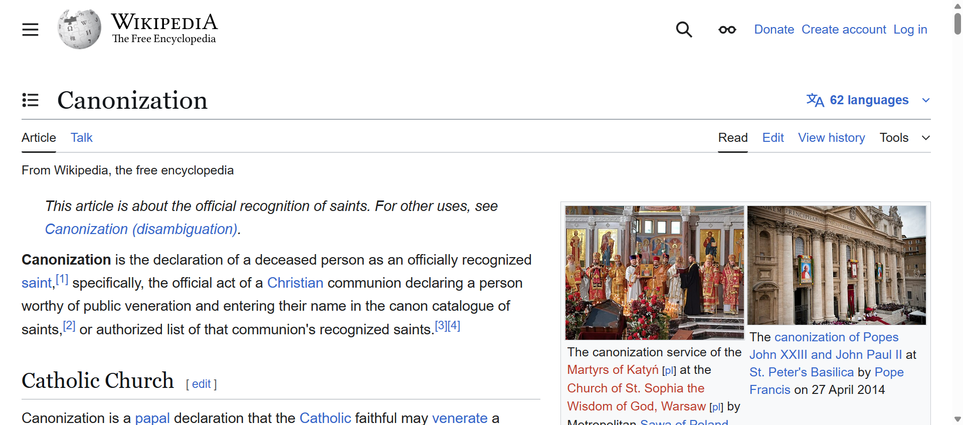Toggle the table of contents icon
Image resolution: width=963 pixels, height=425 pixels.
tap(30, 100)
